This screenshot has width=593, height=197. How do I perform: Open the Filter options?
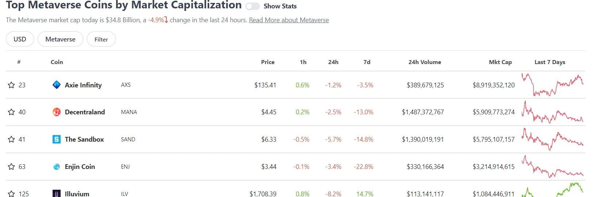click(101, 39)
